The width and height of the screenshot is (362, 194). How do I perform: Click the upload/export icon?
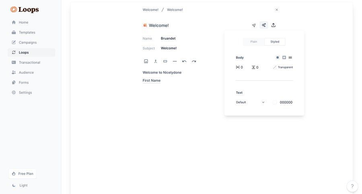click(274, 25)
